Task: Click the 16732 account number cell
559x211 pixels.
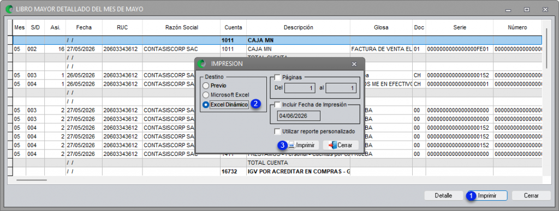Action: point(233,172)
